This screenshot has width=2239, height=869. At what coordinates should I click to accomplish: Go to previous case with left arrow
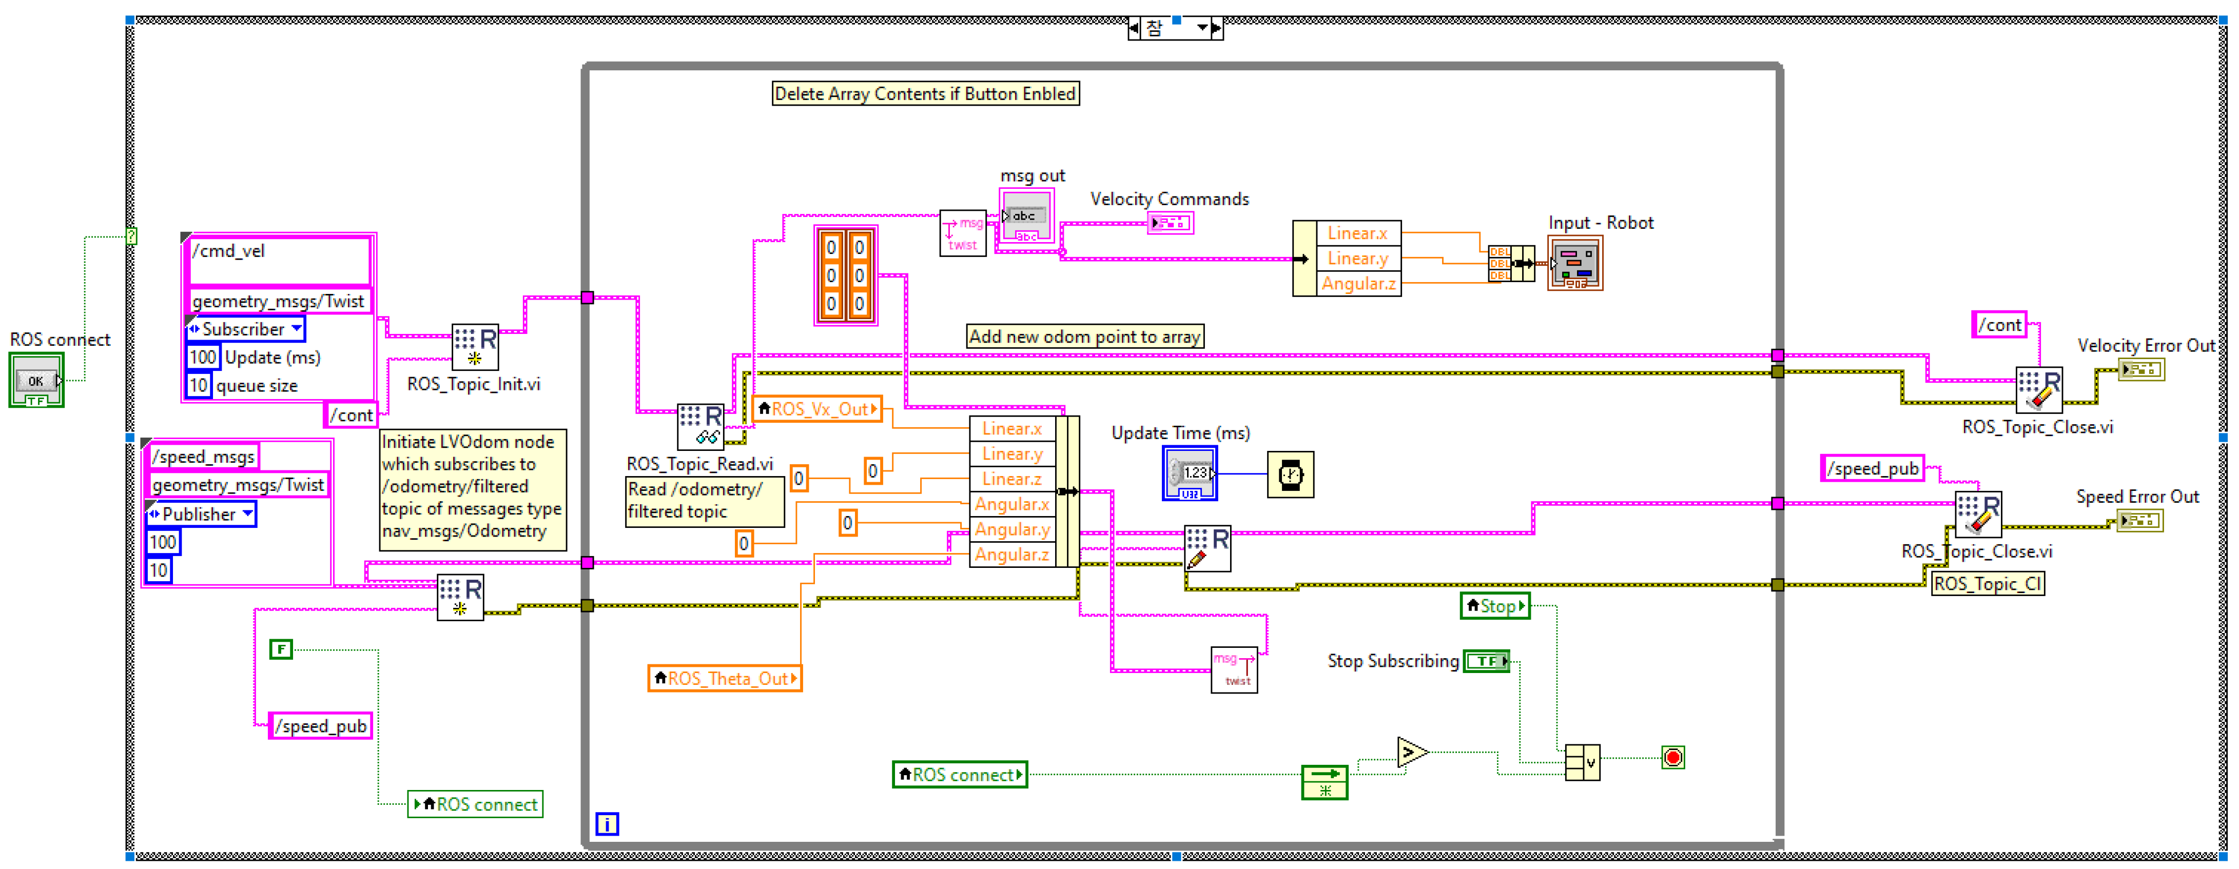(x=1134, y=28)
